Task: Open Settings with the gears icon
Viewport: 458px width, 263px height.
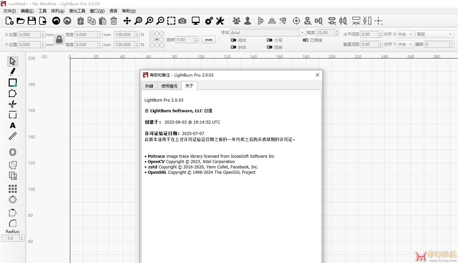Action: coord(209,21)
